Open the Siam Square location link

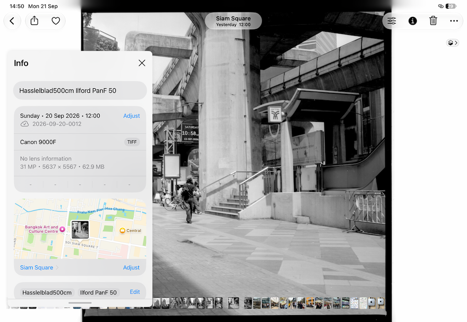(x=37, y=267)
